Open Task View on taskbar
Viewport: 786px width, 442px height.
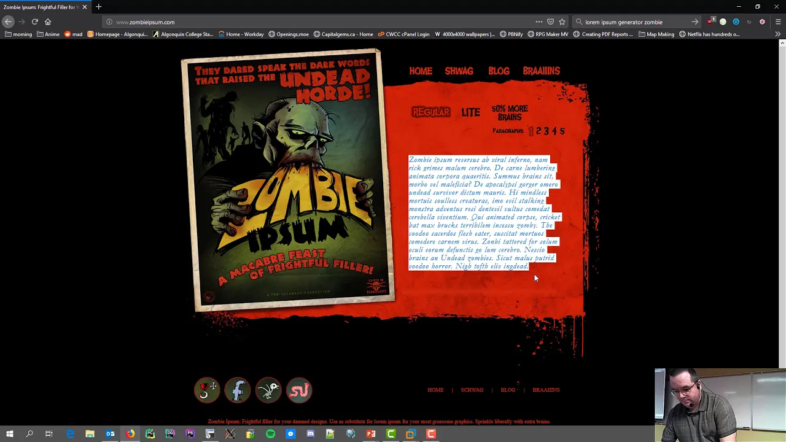point(49,434)
